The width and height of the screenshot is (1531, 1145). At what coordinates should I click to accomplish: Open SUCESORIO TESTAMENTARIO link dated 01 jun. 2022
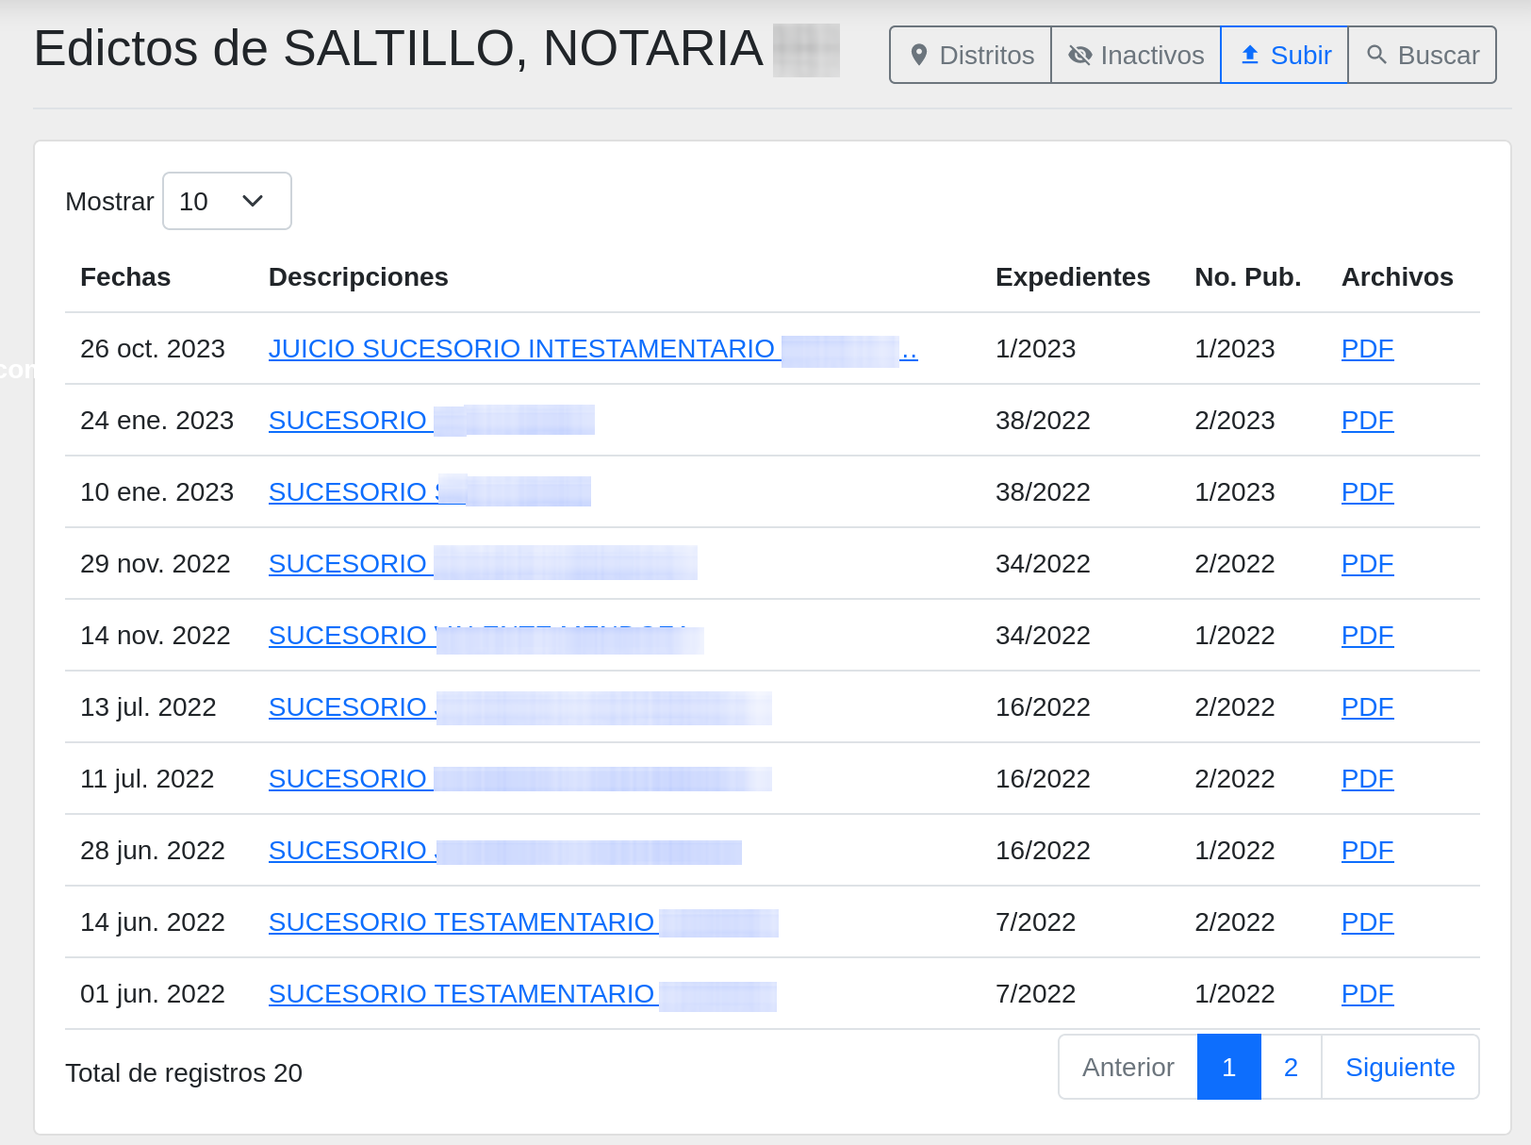pyautogui.click(x=522, y=994)
